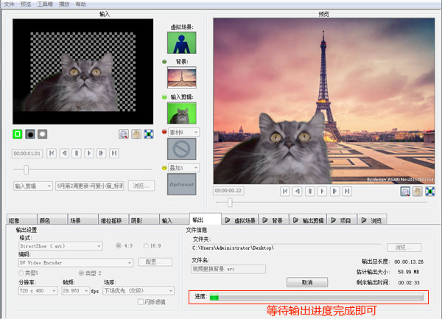The width and height of the screenshot is (442, 319).
Task: Jump to last frame in preview player
Action: tap(347, 191)
